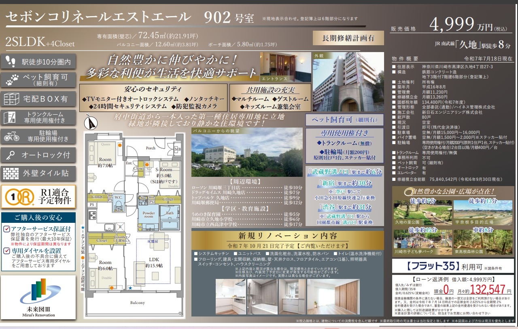518x329 pixels.
Task: Click the north compass arrow above the floor plan
Action: (x=91, y=122)
